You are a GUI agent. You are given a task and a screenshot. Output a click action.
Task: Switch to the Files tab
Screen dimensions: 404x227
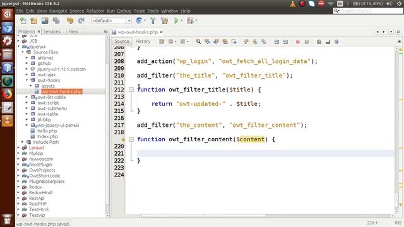73,32
